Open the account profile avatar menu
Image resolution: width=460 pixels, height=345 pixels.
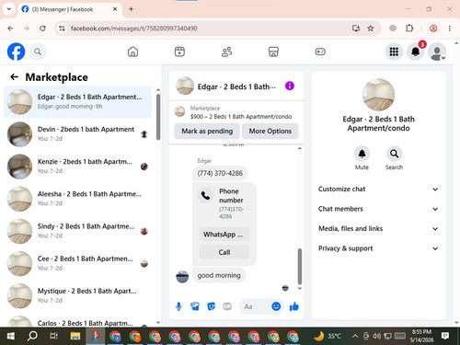(x=437, y=52)
